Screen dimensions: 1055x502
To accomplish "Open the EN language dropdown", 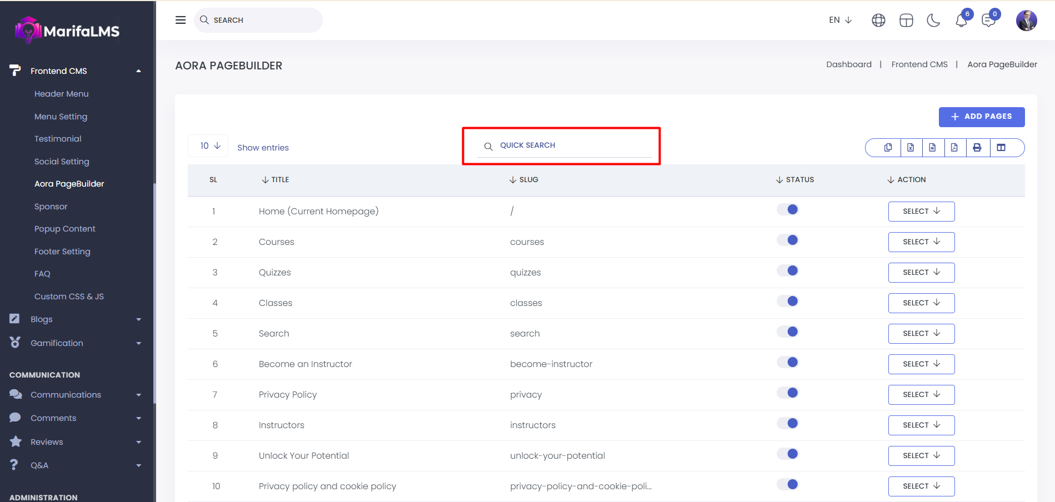I will point(840,20).
